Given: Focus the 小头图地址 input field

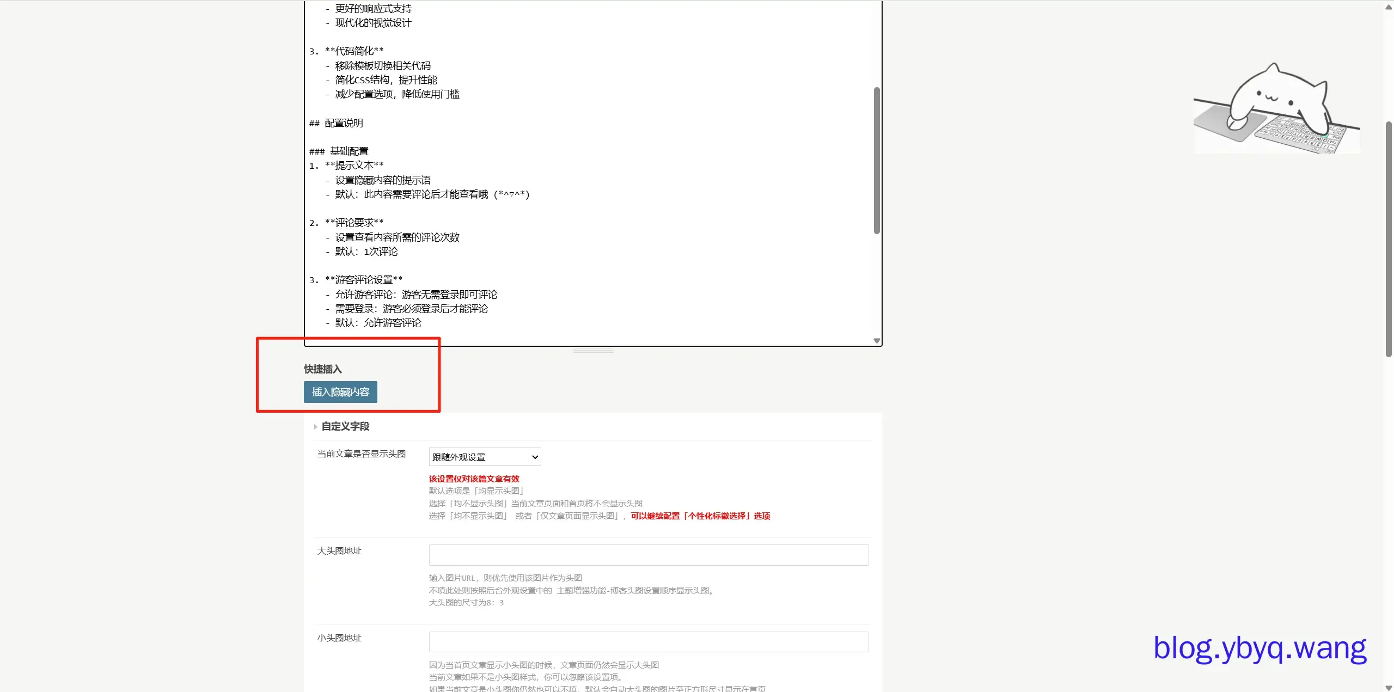Looking at the screenshot, I should tap(648, 642).
